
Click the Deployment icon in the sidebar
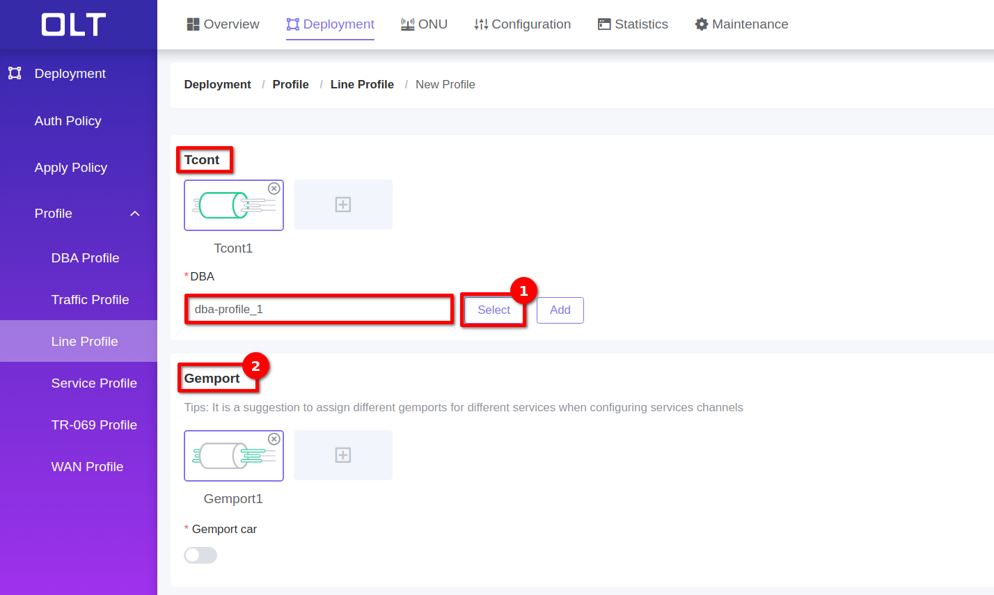pyautogui.click(x=15, y=73)
